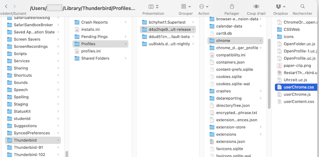Open the Action ellipsis menu

point(202,6)
